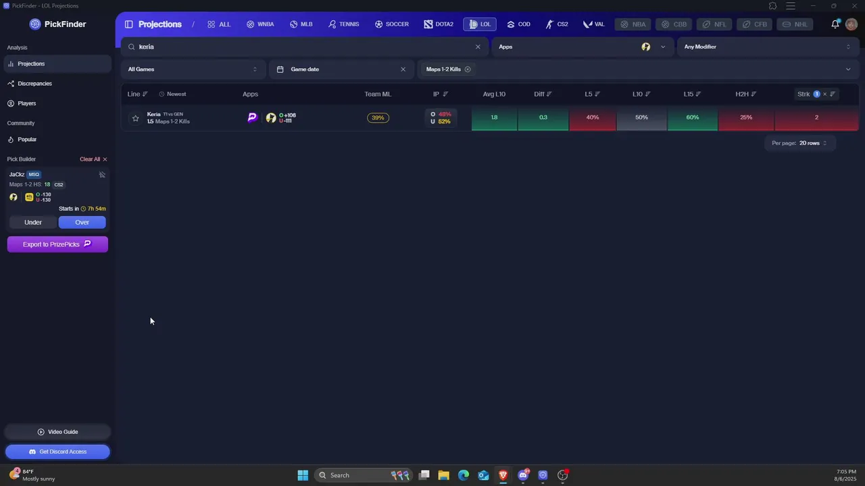Click Export to PrizePicks button
The height and width of the screenshot is (486, 865).
pyautogui.click(x=57, y=244)
